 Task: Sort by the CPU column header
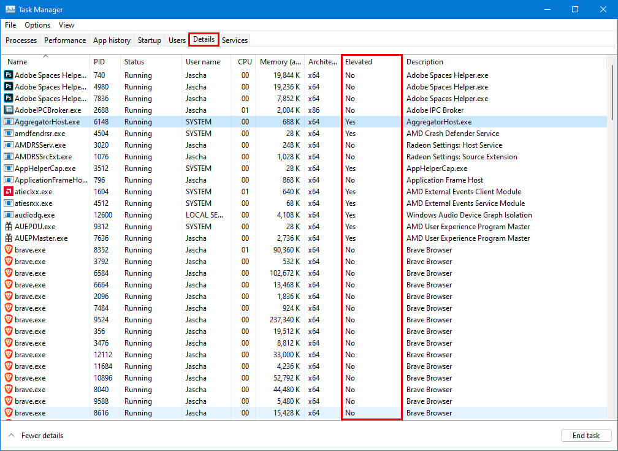(243, 61)
